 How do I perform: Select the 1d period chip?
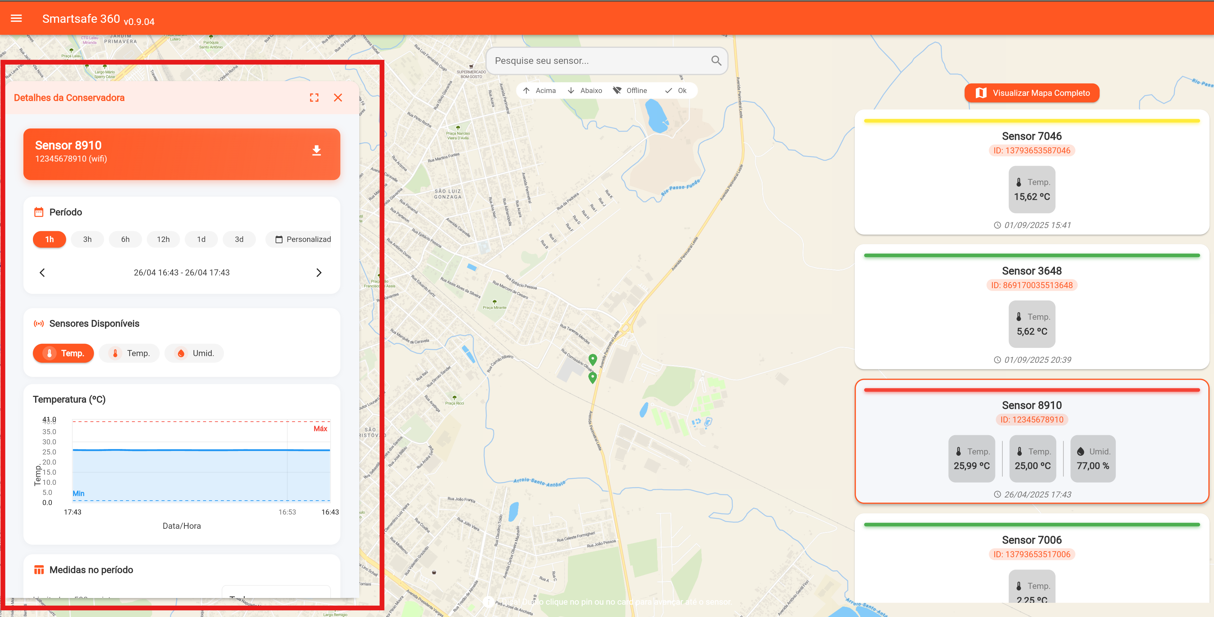(201, 239)
